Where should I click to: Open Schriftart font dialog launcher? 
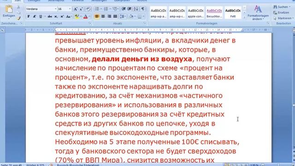point(90,24)
